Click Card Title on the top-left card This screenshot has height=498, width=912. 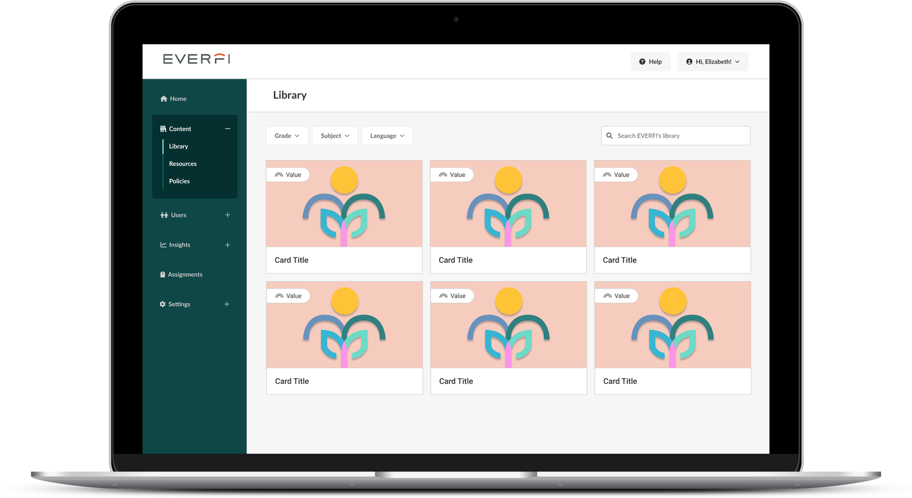coord(292,260)
